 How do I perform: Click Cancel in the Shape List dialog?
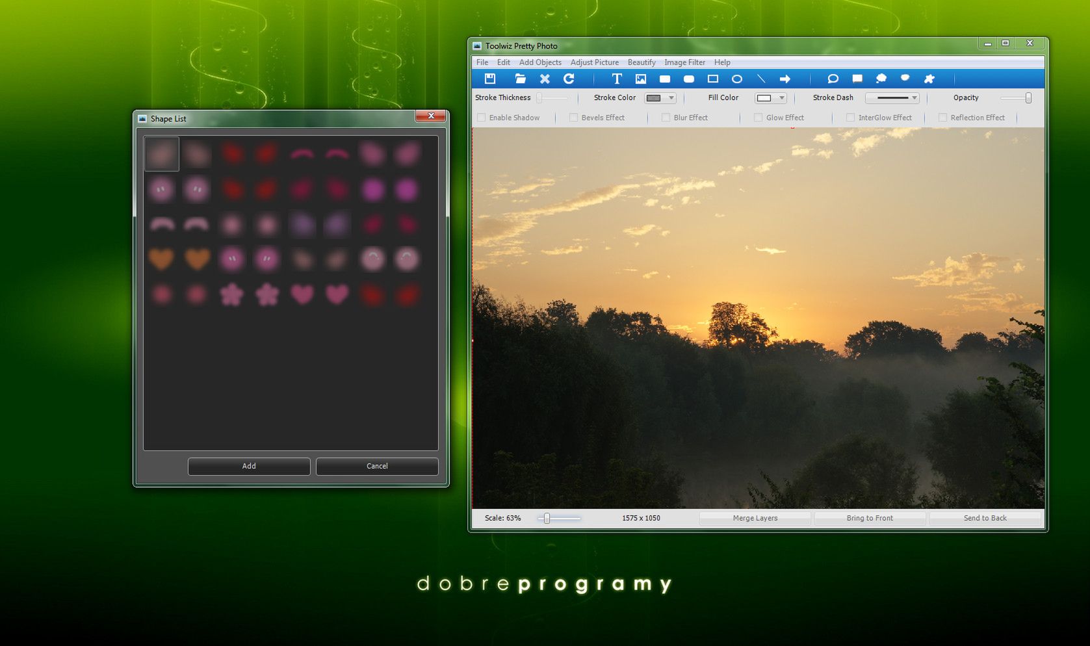(377, 466)
